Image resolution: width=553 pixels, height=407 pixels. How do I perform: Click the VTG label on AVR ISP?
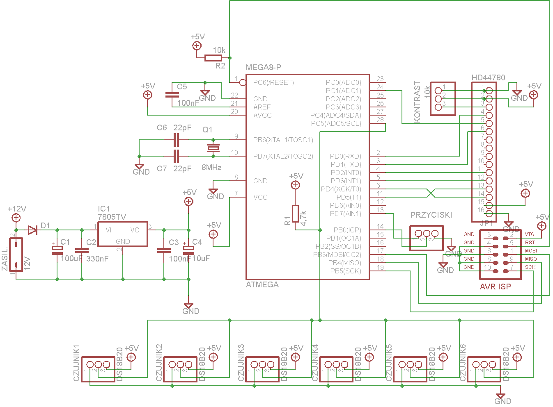530,234
